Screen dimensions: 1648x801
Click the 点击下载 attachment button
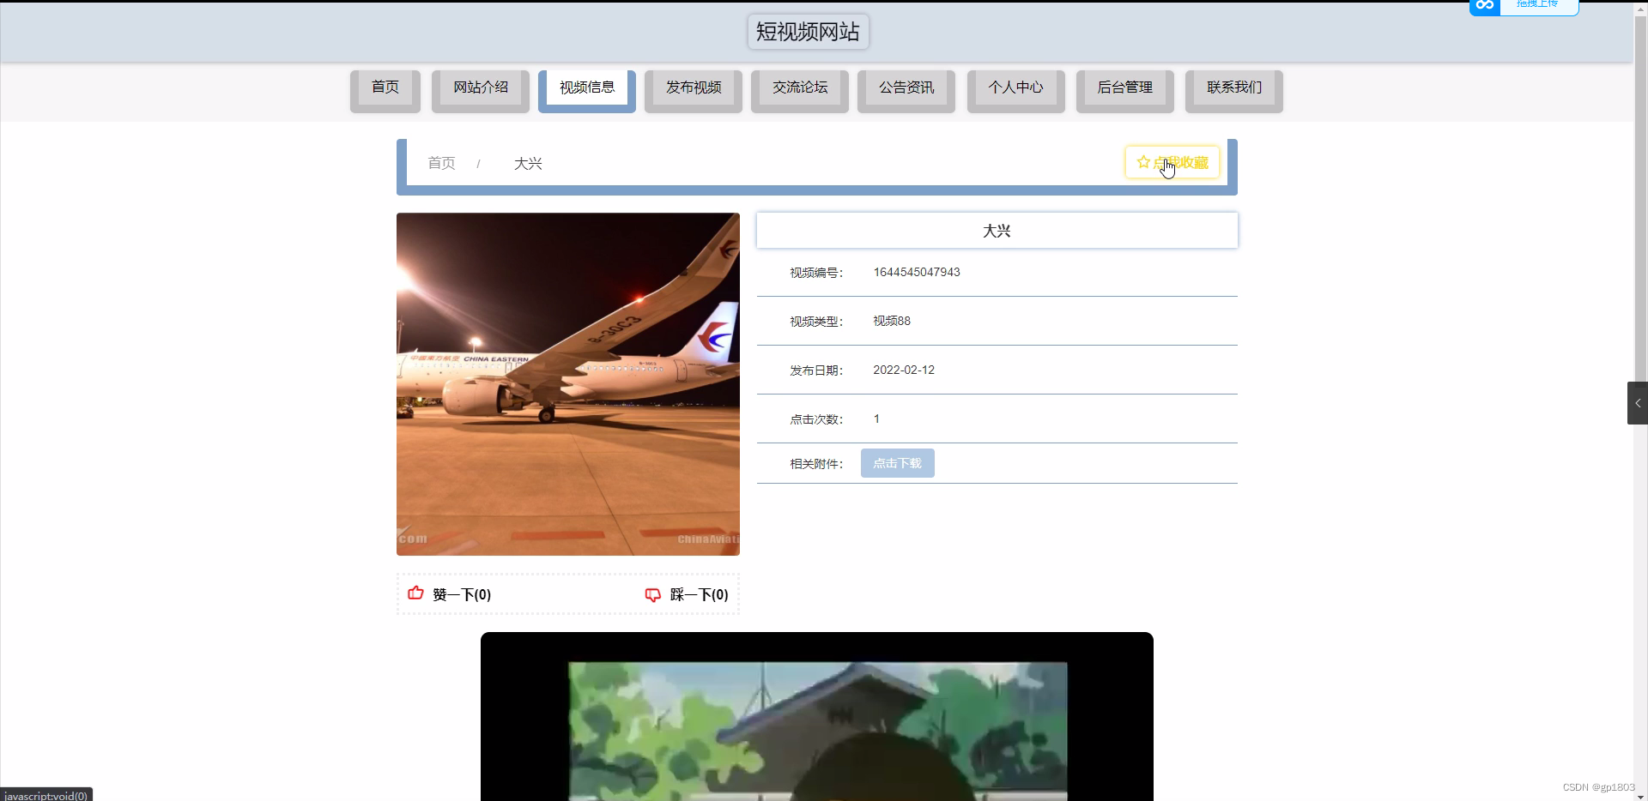coord(898,463)
